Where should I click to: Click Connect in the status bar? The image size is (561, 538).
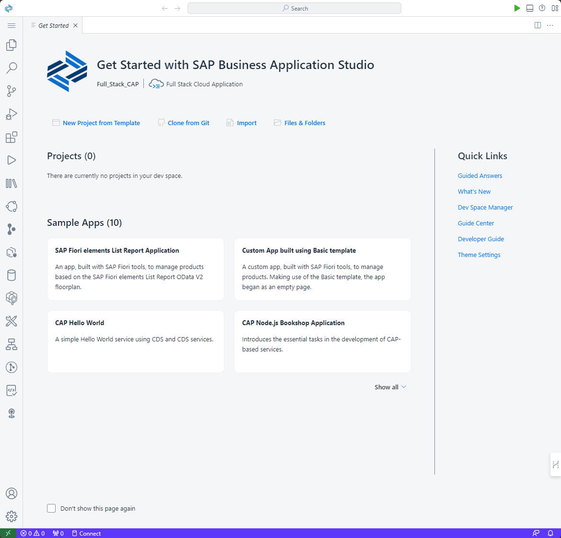(x=86, y=533)
